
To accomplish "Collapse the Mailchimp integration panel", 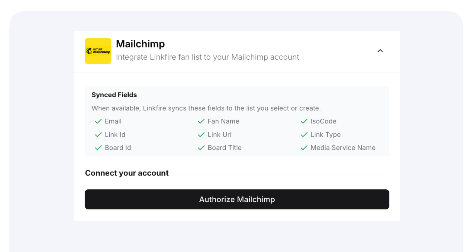I will pos(380,51).
